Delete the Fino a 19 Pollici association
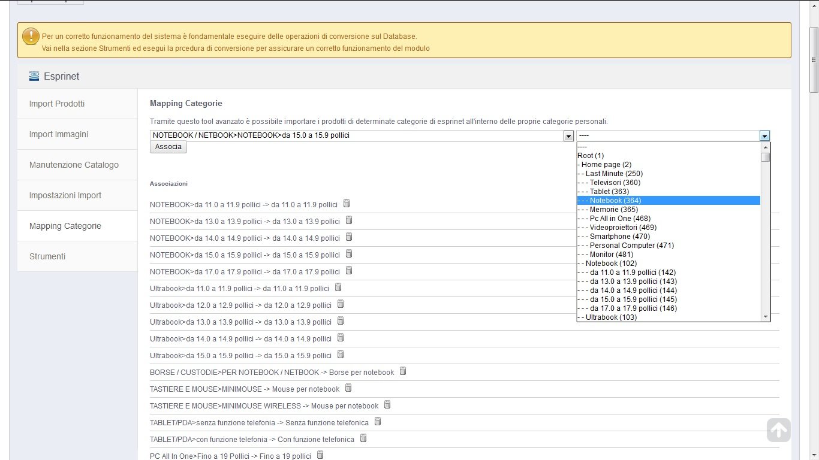 pos(320,455)
